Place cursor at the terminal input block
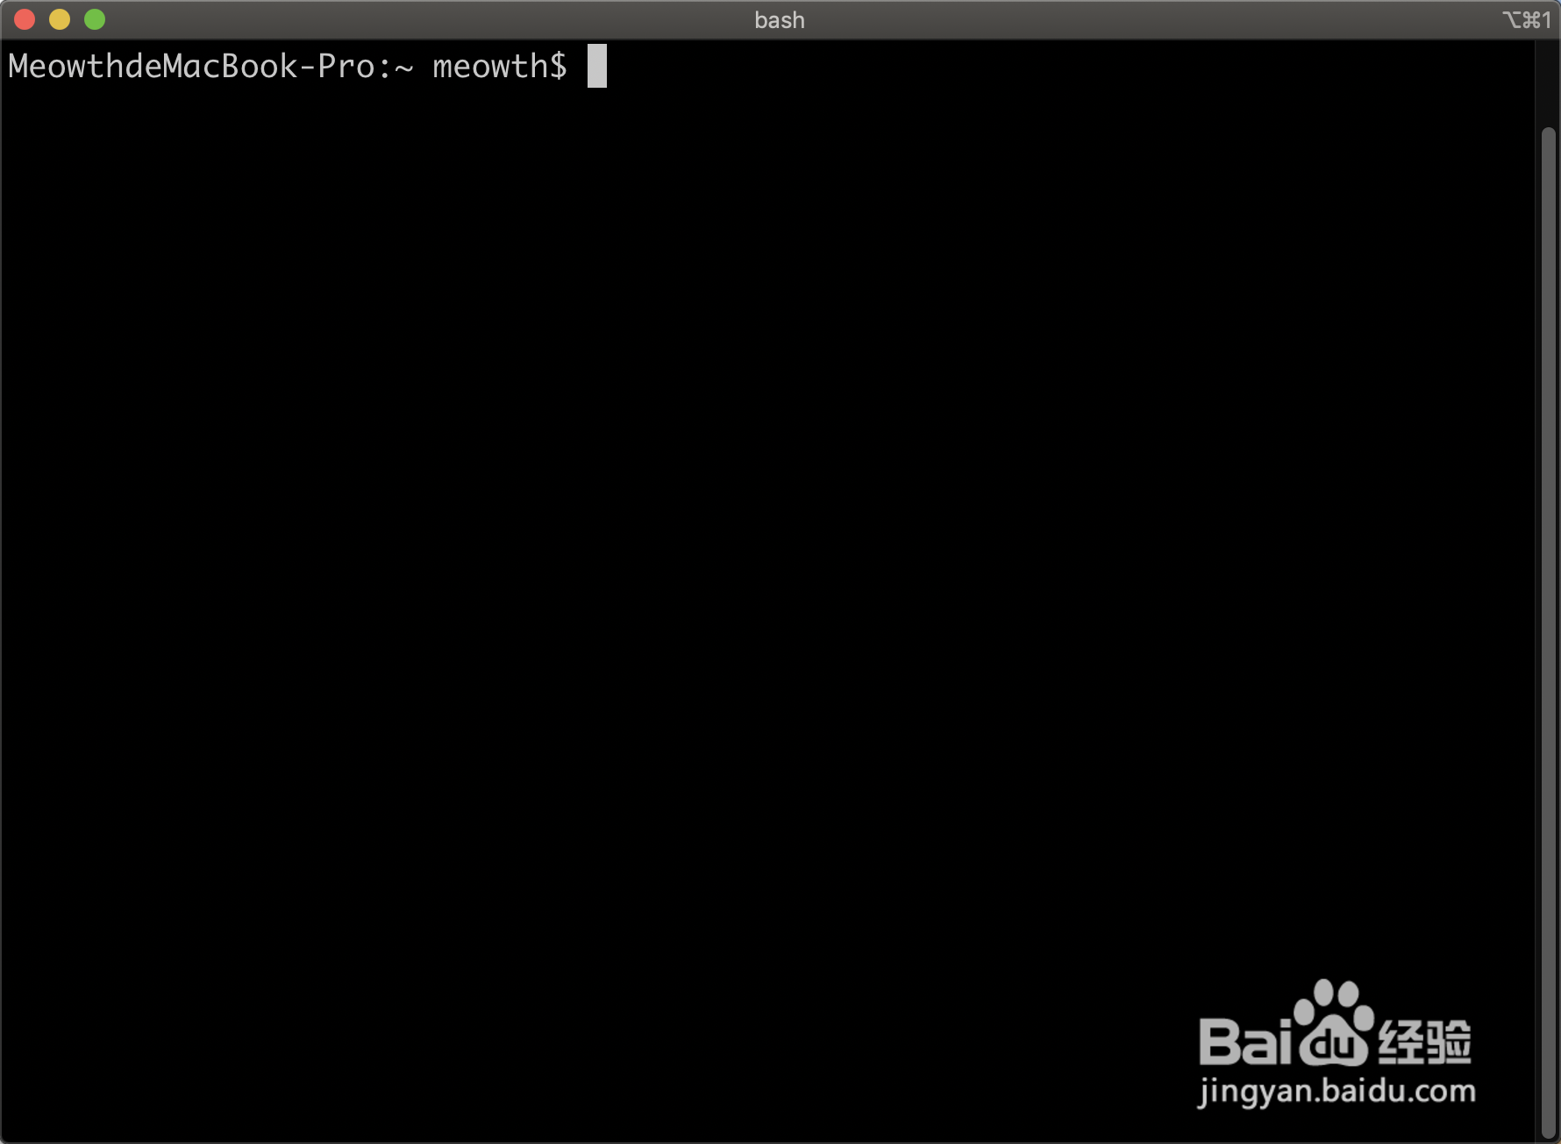This screenshot has width=1561, height=1144. pyautogui.click(x=597, y=66)
